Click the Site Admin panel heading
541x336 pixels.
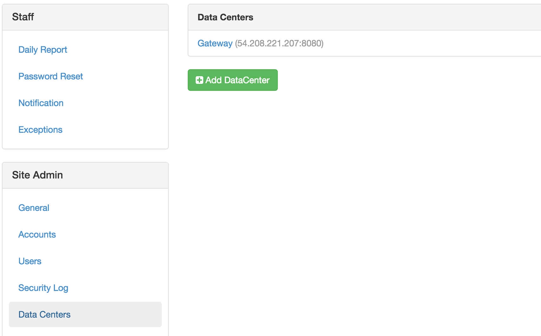37,175
